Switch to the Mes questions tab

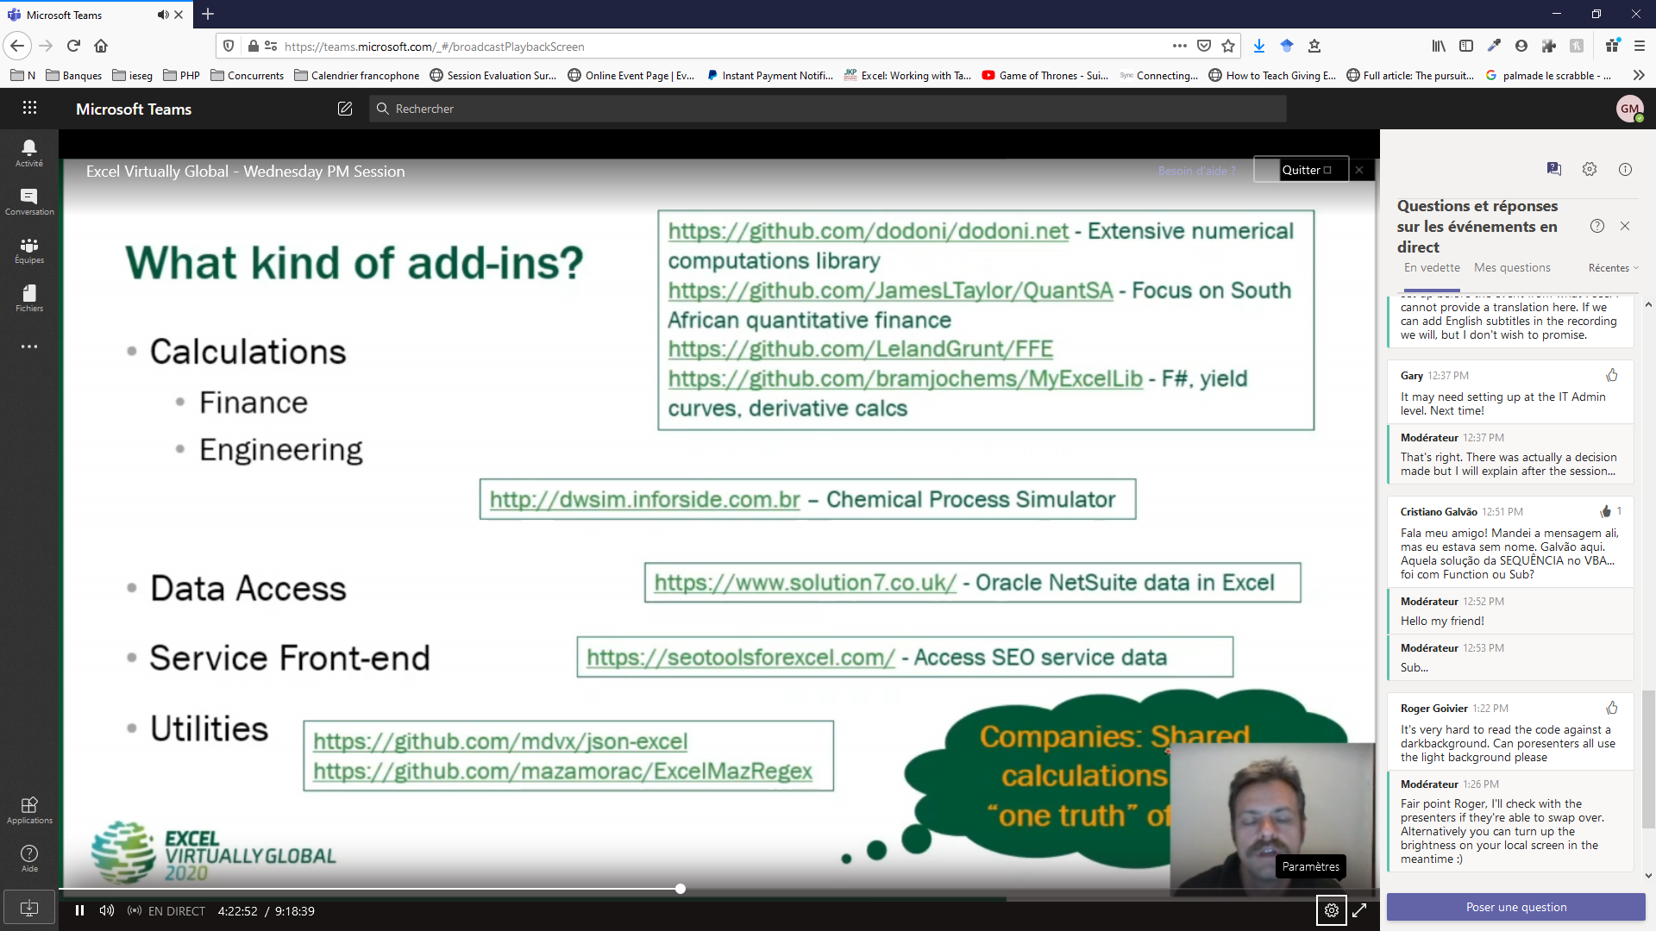tap(1512, 268)
